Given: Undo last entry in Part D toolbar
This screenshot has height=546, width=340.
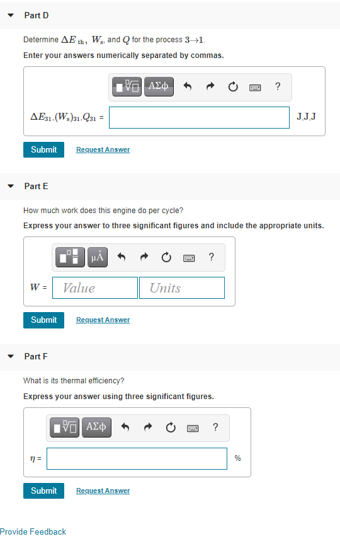Looking at the screenshot, I should click(188, 86).
